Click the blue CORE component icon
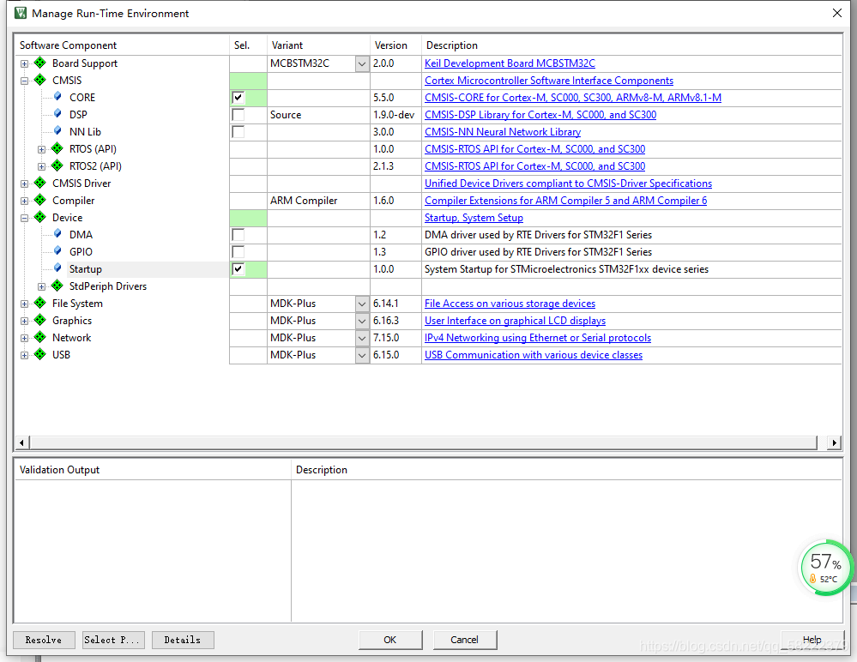Viewport: 857px width, 662px height. (57, 97)
